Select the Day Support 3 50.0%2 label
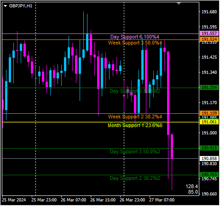This screenshot has height=206, width=220. pyautogui.click(x=135, y=151)
